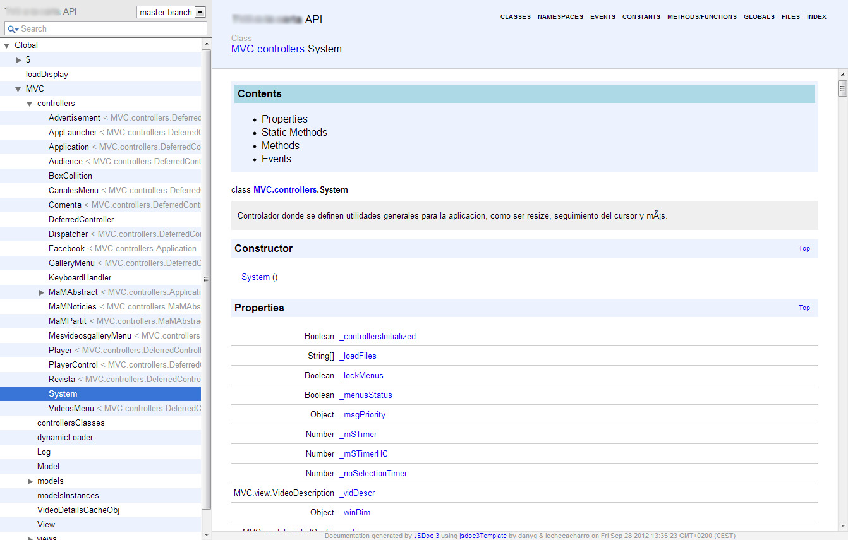
Task: Expand the MaMAbstract tree item
Action: click(42, 292)
